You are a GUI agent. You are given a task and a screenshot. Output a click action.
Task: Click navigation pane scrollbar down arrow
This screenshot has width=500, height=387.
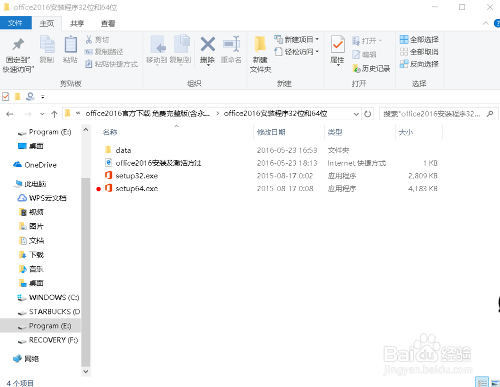[85, 371]
